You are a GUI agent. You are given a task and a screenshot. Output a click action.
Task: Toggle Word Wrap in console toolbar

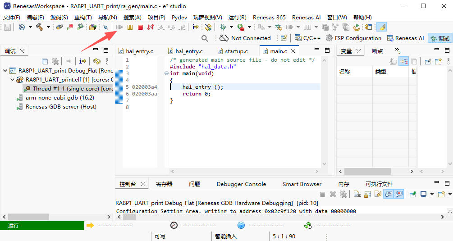click(x=378, y=194)
